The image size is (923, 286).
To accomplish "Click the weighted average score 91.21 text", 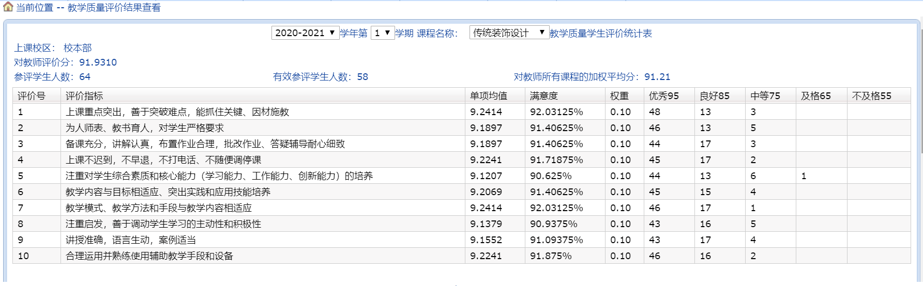I will (x=657, y=77).
